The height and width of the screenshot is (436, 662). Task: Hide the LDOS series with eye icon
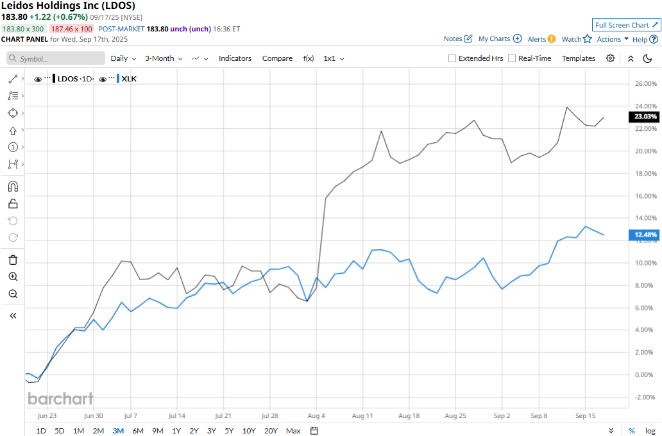point(38,79)
